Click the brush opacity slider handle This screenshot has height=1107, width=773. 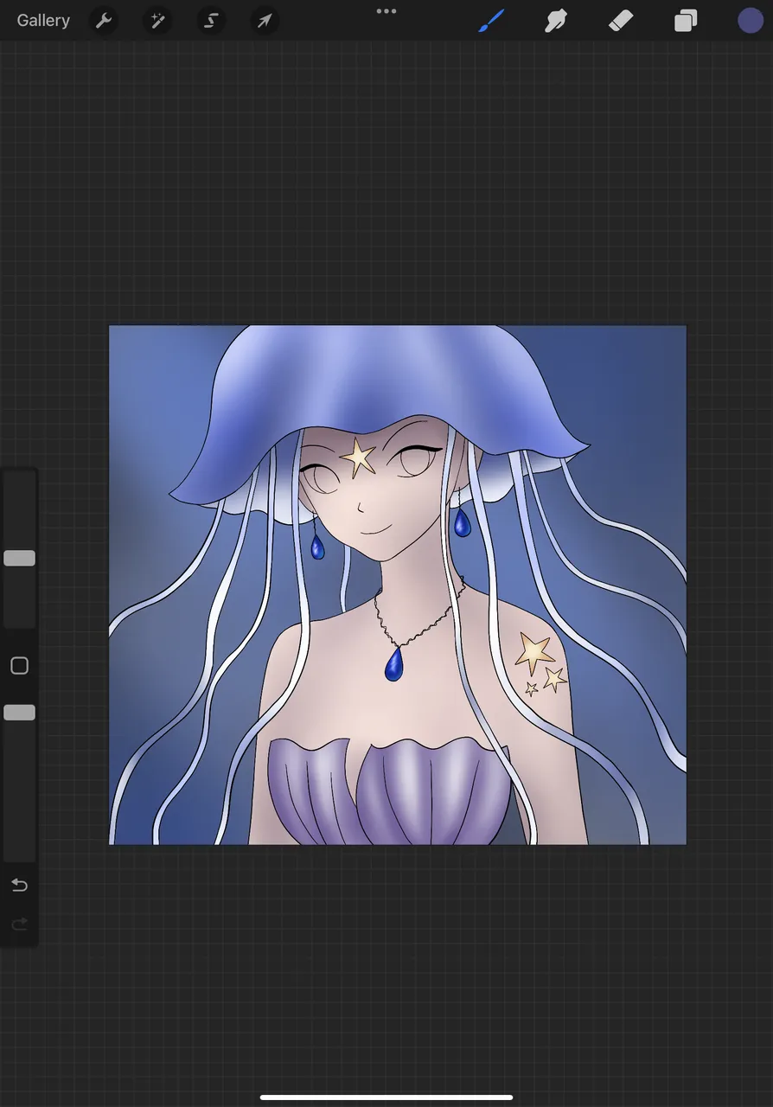pos(19,713)
